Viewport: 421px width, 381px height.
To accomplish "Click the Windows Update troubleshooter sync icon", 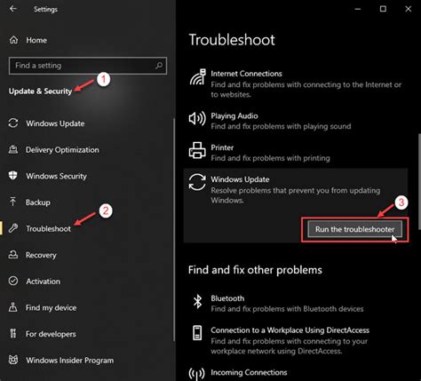I will 197,182.
